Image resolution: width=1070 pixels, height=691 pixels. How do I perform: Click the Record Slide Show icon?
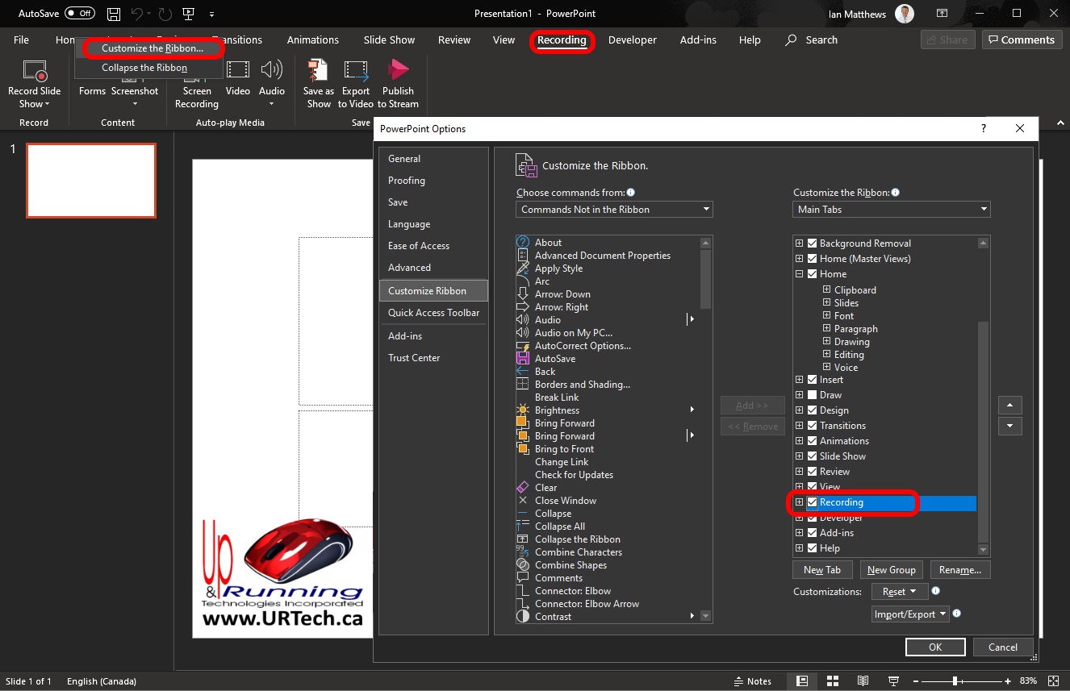(x=34, y=71)
